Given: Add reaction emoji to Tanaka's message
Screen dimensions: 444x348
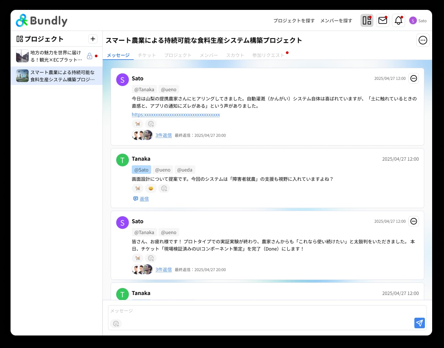Looking at the screenshot, I should (x=164, y=188).
